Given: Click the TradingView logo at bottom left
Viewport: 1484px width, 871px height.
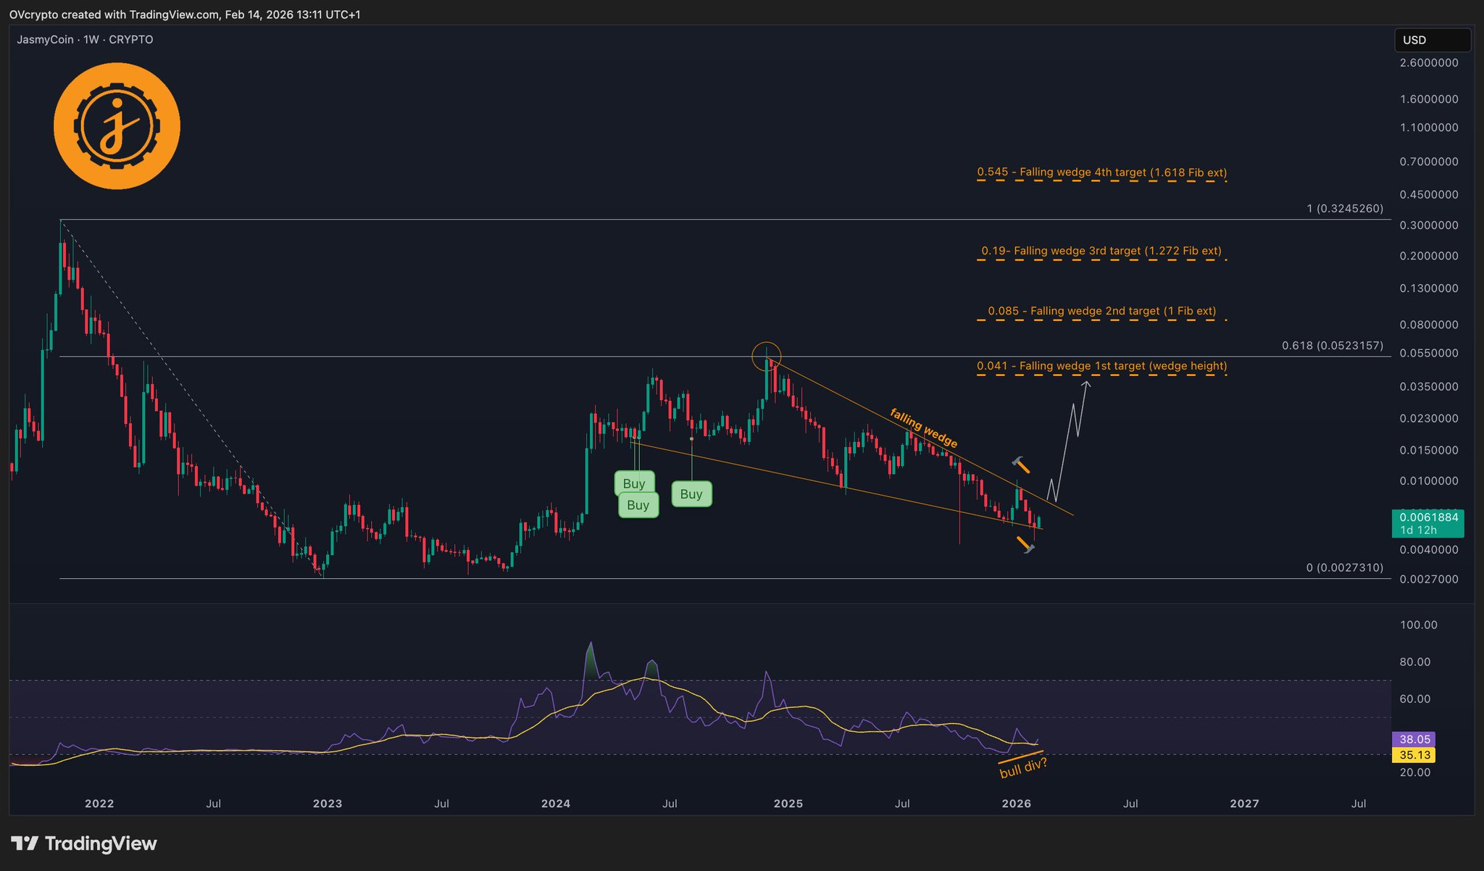Looking at the screenshot, I should (x=84, y=843).
